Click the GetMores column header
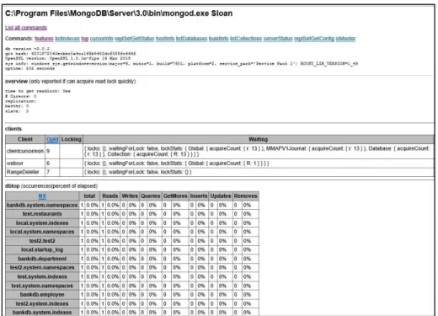Image resolution: width=438 pixels, height=316 pixels. [175, 196]
